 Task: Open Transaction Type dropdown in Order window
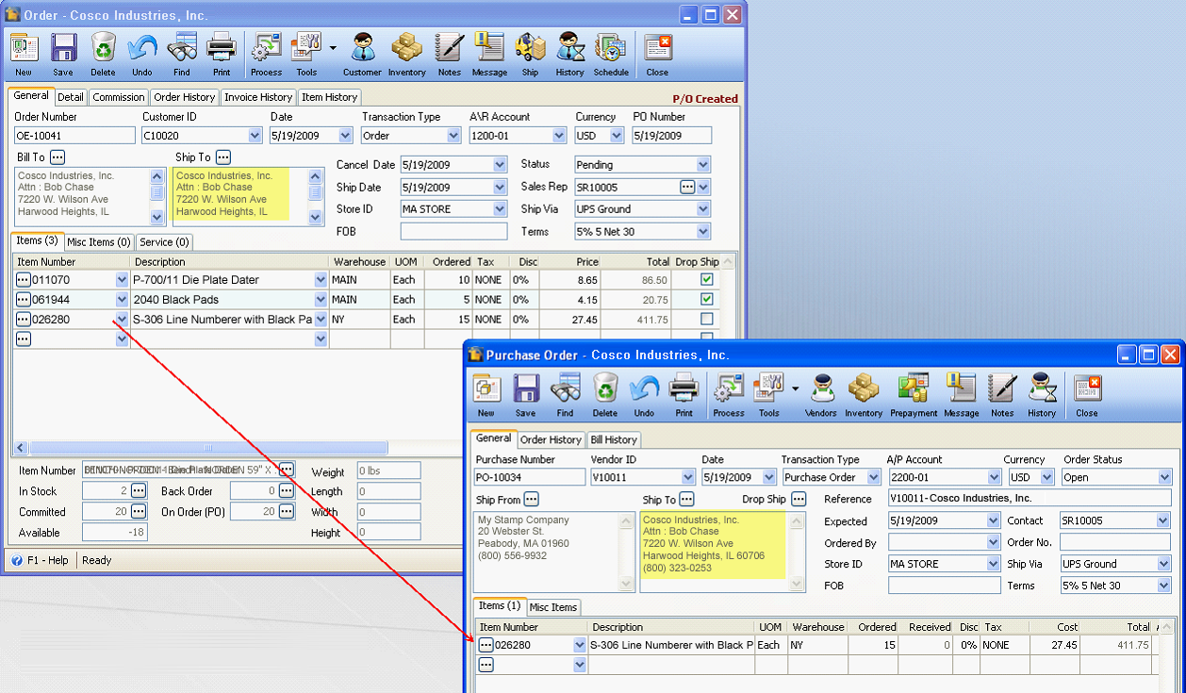[454, 136]
